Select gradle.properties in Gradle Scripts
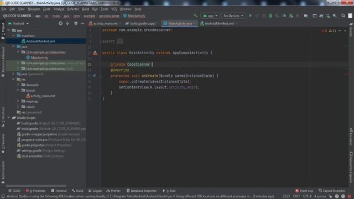The width and height of the screenshot is (354, 199). click(33, 145)
